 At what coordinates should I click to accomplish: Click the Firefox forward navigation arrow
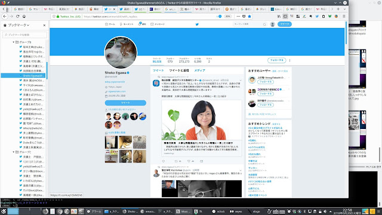(11, 16)
